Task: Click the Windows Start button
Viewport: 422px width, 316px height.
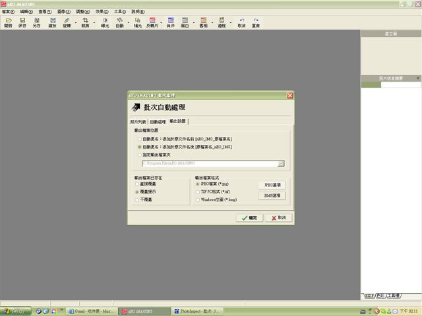Action: (16, 311)
